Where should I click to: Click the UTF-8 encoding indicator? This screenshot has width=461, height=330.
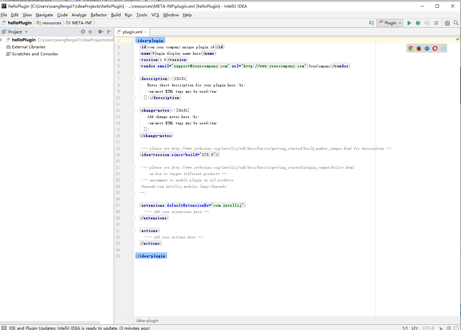point(428,328)
